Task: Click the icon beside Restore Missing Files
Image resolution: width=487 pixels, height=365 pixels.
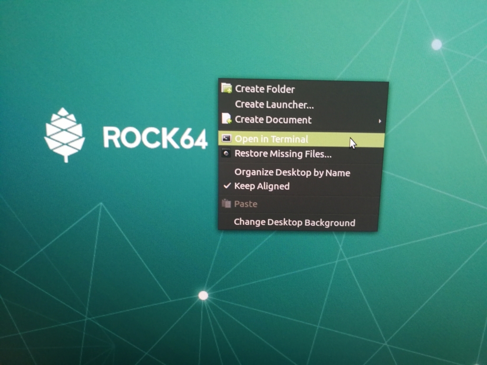Action: 226,154
